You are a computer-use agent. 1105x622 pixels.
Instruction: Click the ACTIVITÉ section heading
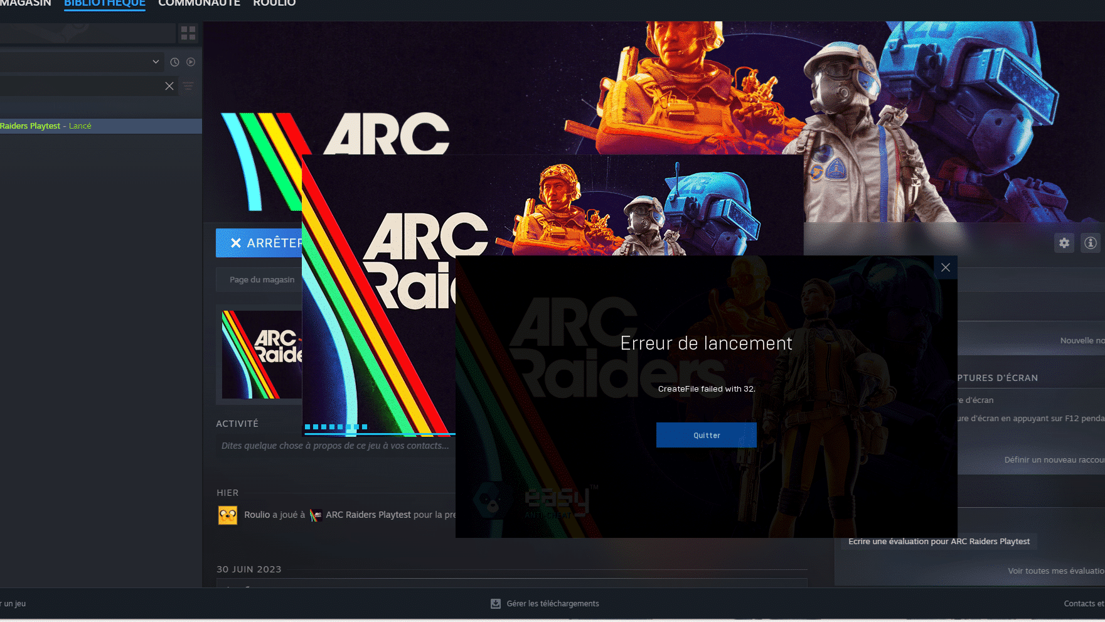pos(237,424)
